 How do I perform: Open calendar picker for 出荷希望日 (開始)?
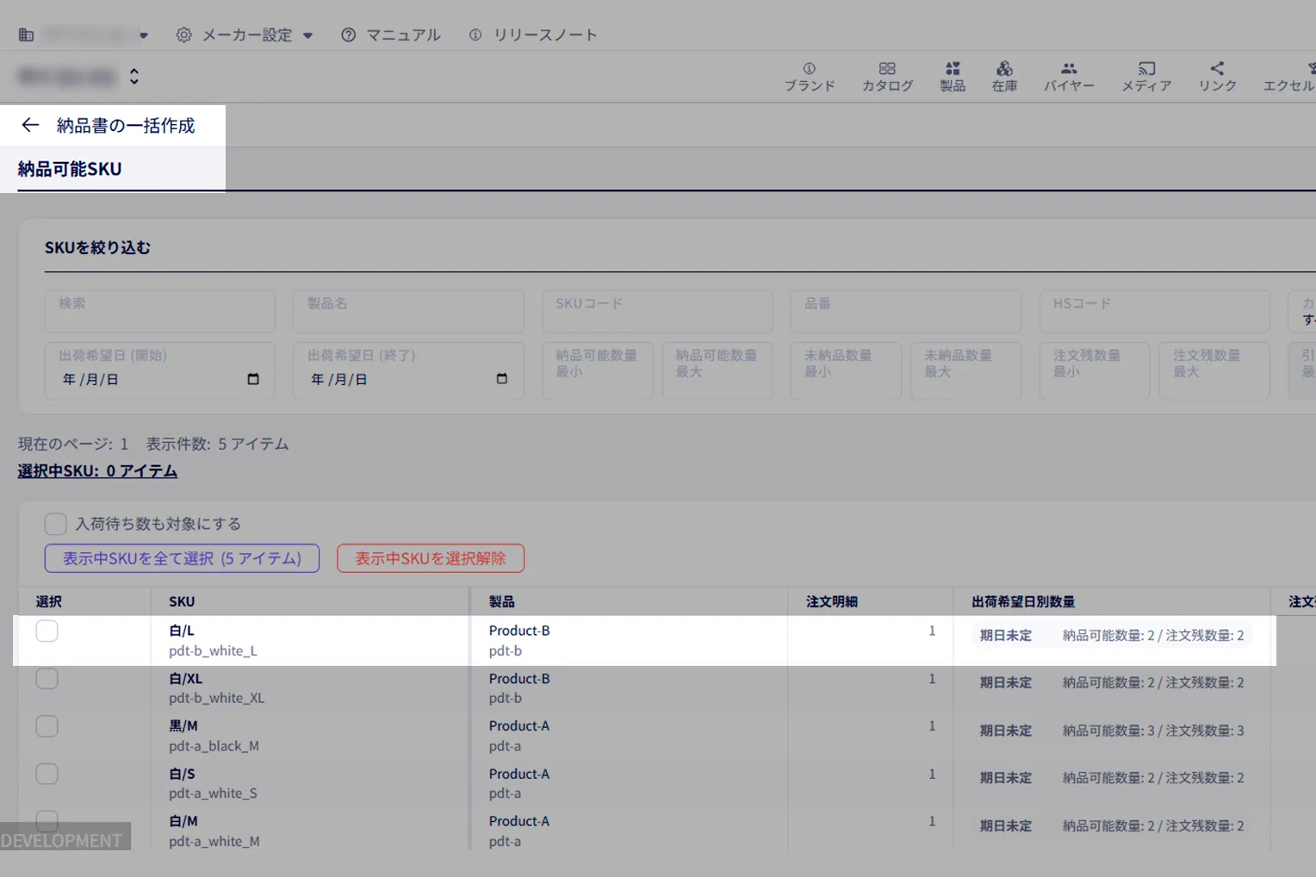pyautogui.click(x=253, y=379)
